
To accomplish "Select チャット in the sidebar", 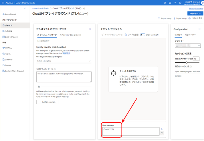I will (x=15, y=26).
